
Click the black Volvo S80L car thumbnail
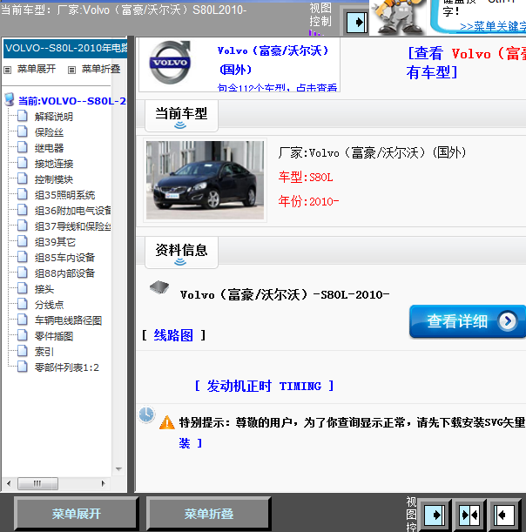[205, 180]
